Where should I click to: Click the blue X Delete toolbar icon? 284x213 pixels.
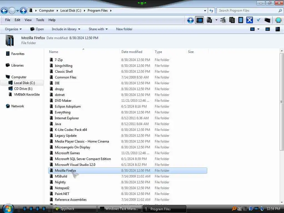pyautogui.click(x=249, y=20)
